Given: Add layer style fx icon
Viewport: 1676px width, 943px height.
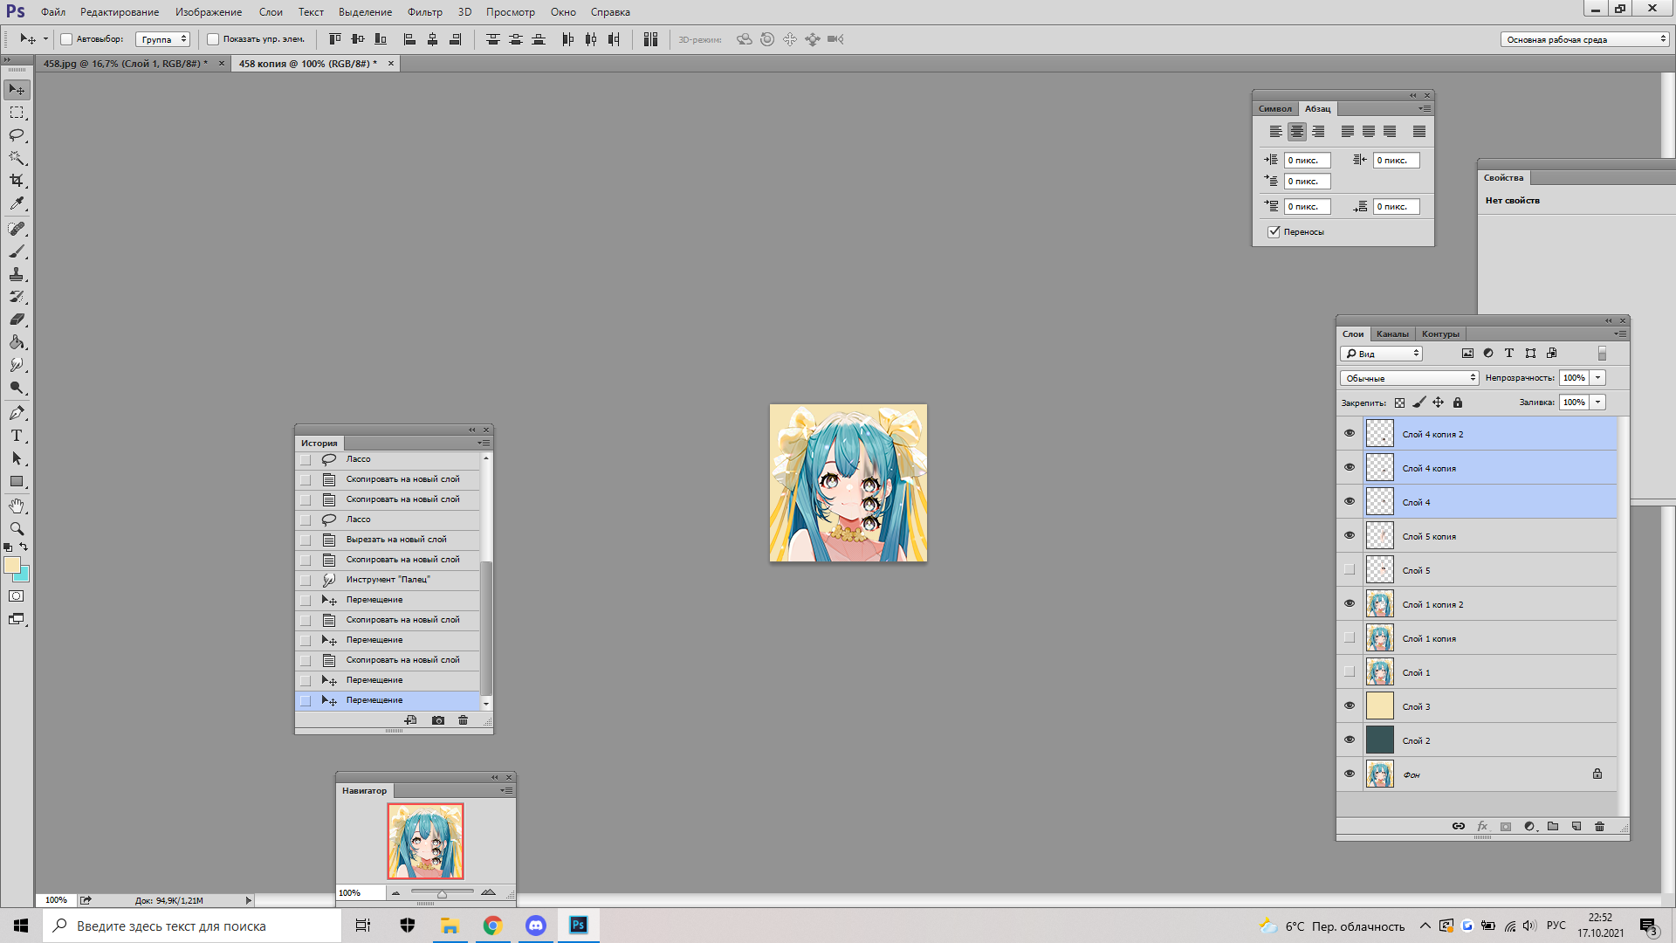Looking at the screenshot, I should (x=1482, y=826).
